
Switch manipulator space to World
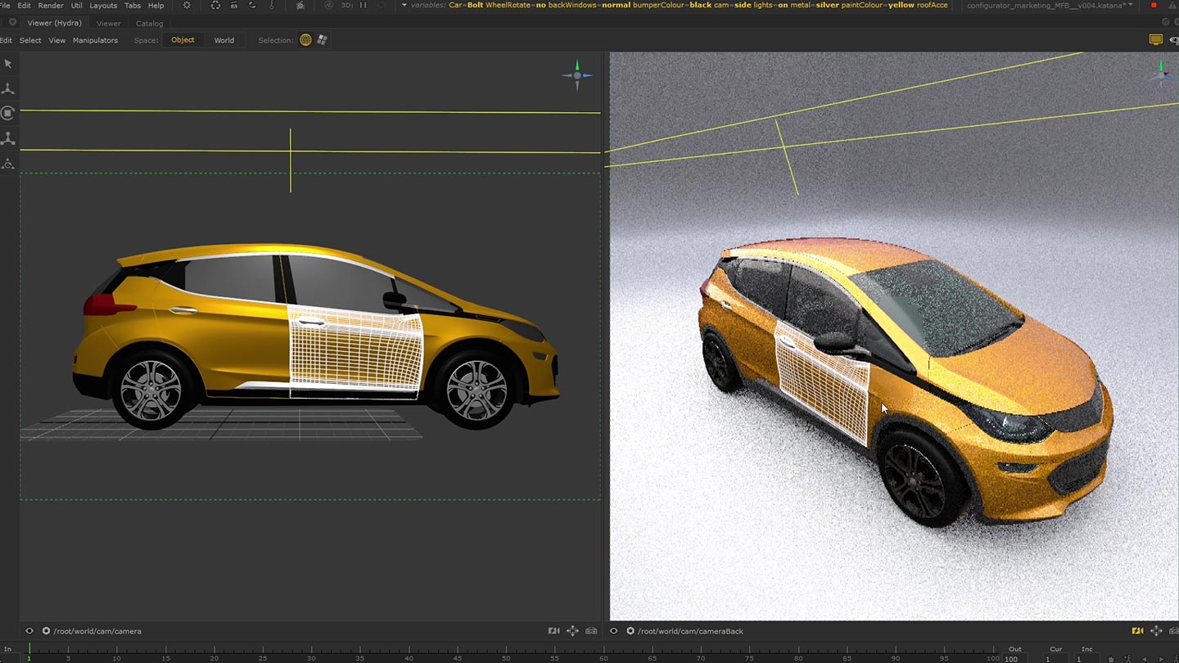point(224,40)
